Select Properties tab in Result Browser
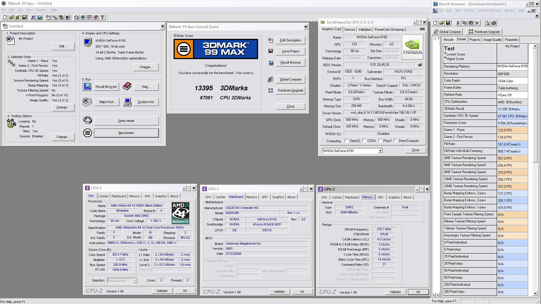541x304 pixels. pyautogui.click(x=511, y=40)
